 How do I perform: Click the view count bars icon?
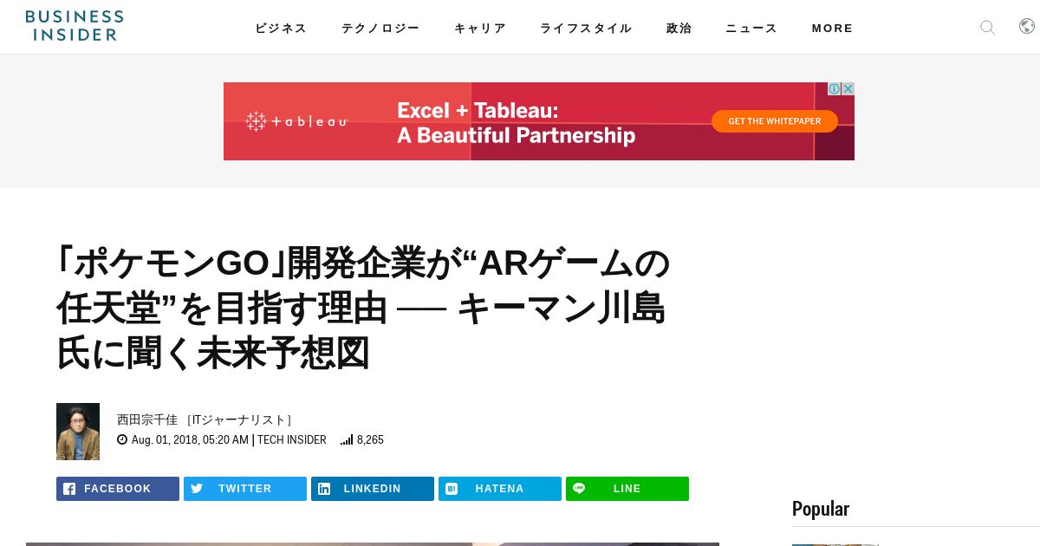[x=347, y=440]
